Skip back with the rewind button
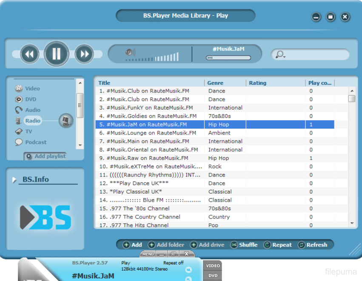 29,54
